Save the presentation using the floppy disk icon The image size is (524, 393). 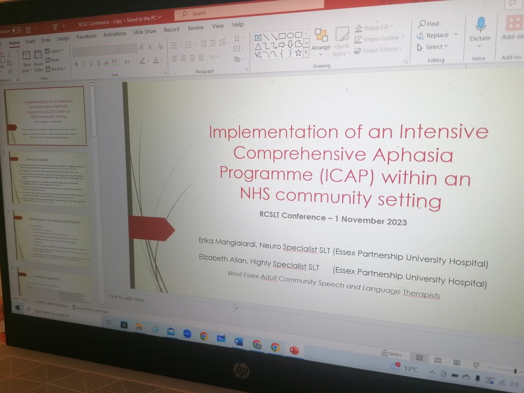28,30
